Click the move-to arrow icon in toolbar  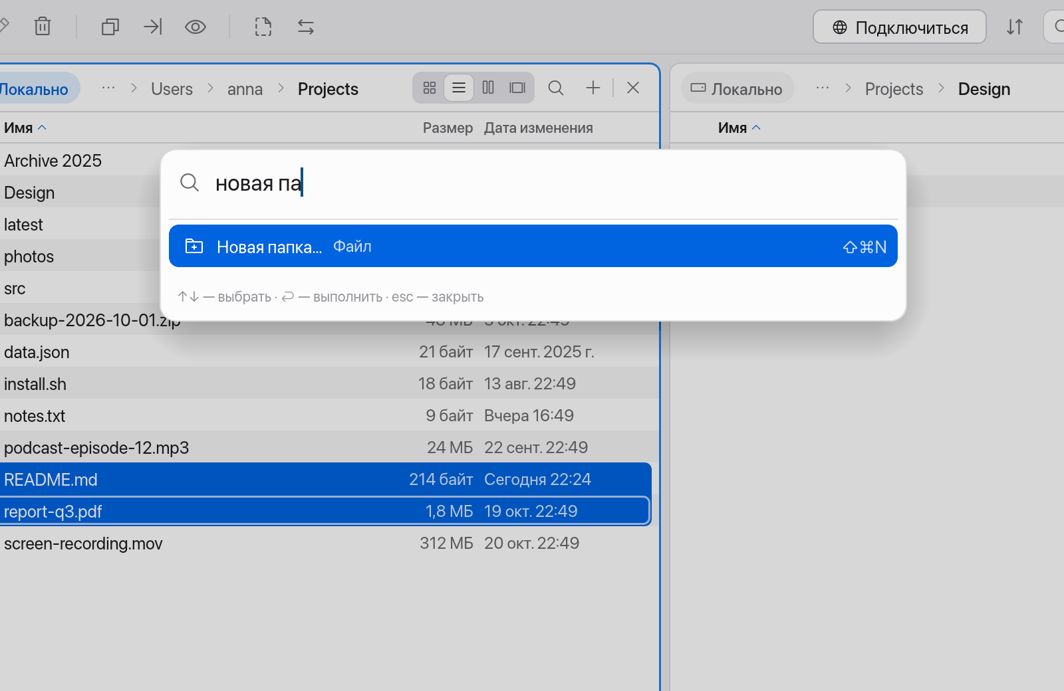153,27
